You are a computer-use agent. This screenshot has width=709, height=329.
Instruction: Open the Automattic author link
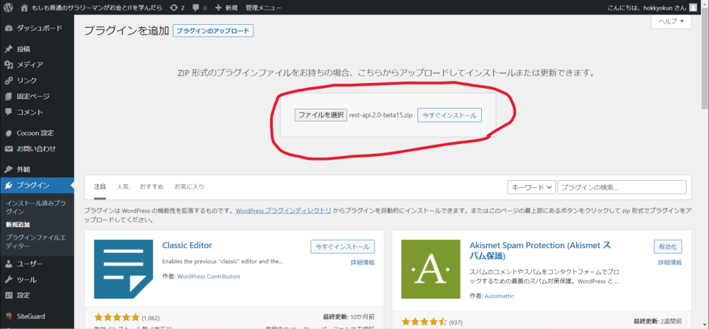(x=499, y=296)
